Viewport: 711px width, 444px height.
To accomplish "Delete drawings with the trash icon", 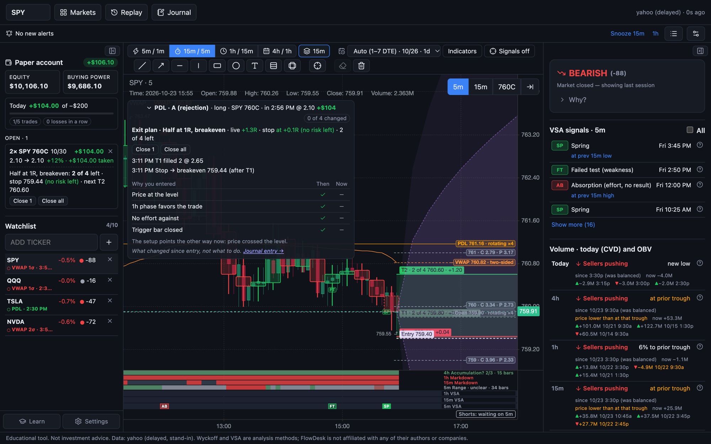I will coord(361,66).
